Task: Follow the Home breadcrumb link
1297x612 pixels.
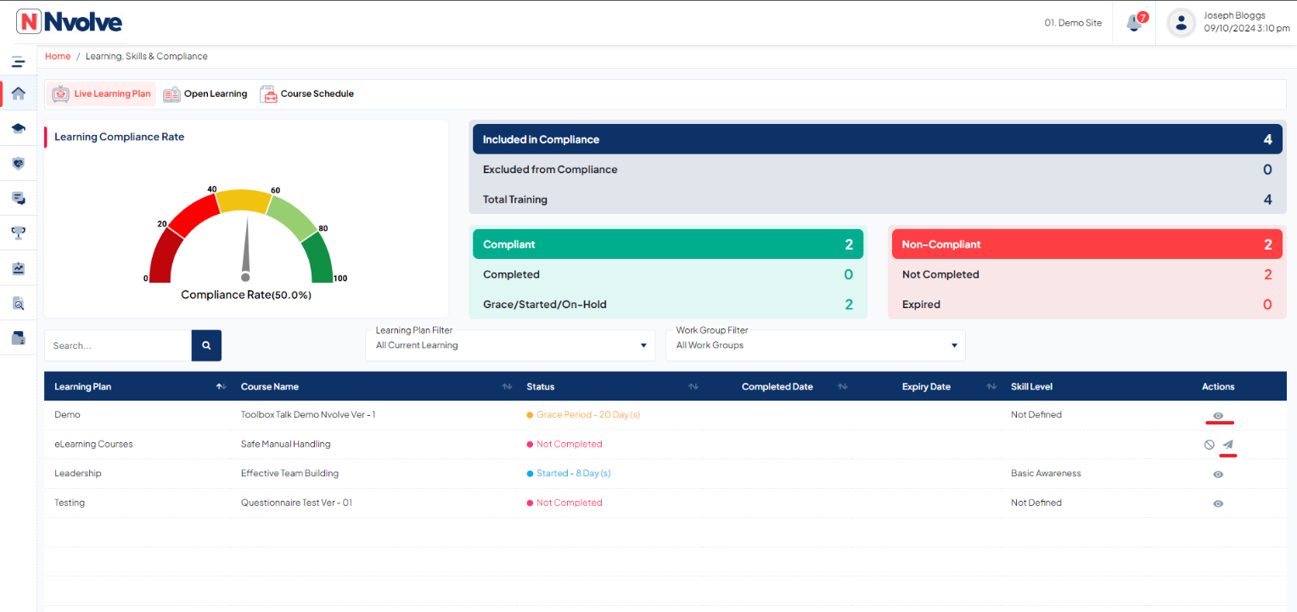Action: (x=58, y=57)
